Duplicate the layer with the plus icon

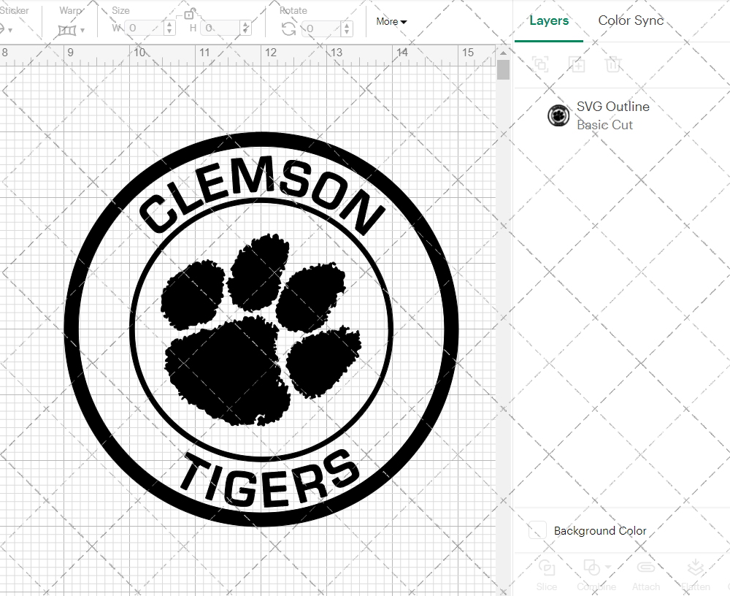point(577,64)
